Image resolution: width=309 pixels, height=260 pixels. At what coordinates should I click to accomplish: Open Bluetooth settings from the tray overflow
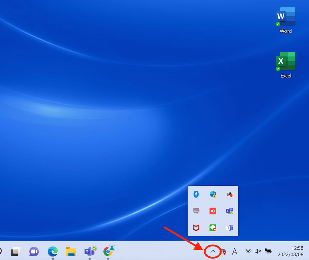tap(196, 195)
